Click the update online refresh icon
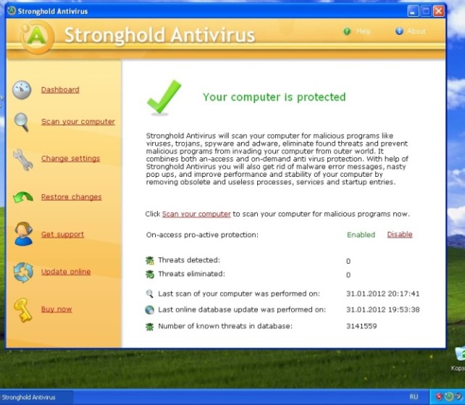The image size is (465, 405). click(x=23, y=272)
